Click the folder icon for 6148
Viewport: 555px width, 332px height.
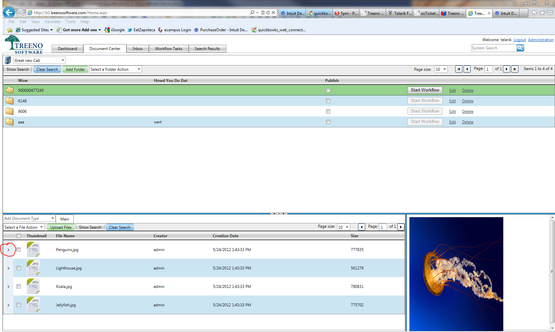coord(10,101)
